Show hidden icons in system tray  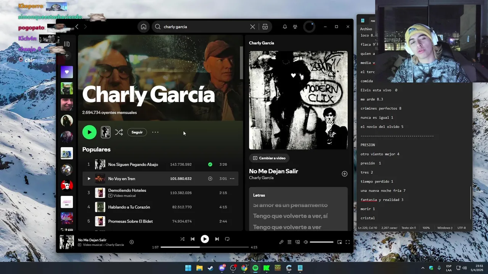(x=423, y=268)
